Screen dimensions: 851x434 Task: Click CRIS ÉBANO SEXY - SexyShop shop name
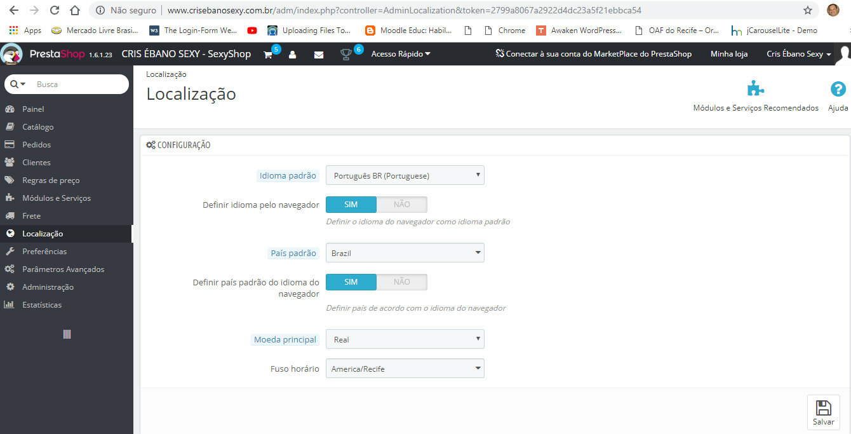point(186,54)
